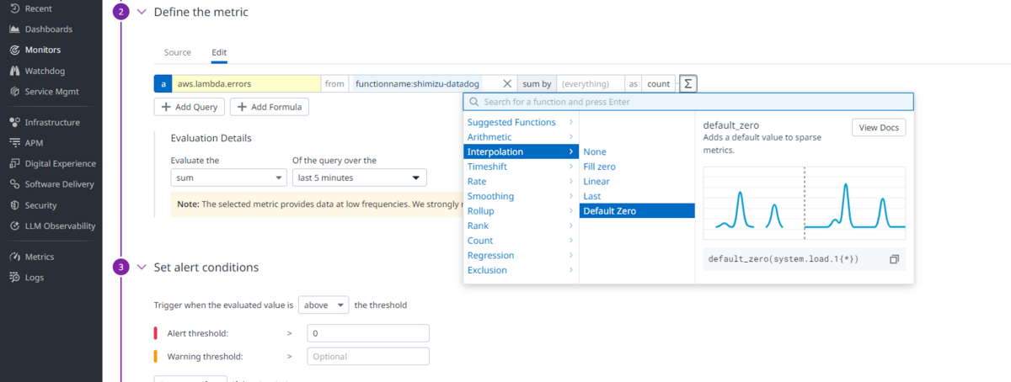
Task: Expand Rate function category
Action: coord(521,182)
